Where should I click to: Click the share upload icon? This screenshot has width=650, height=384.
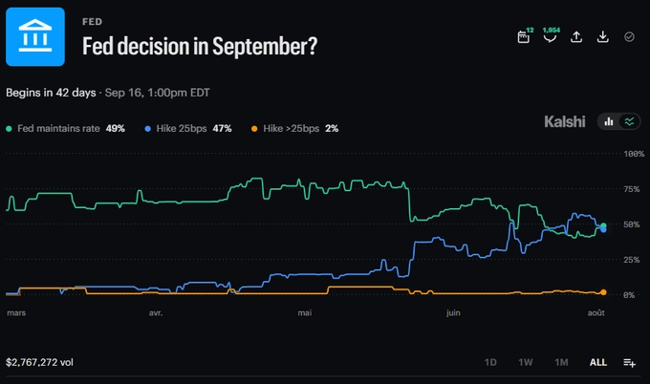(576, 37)
